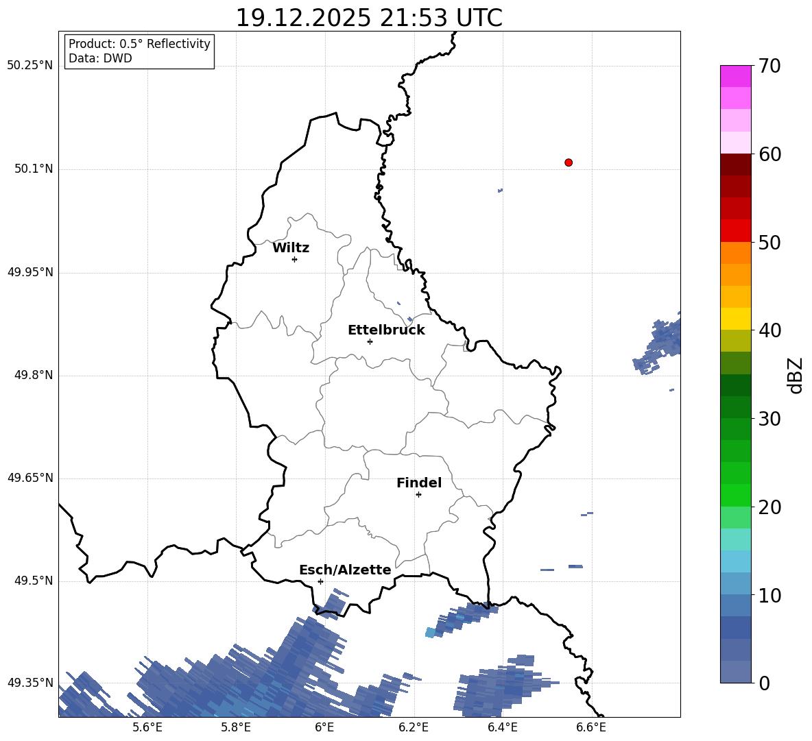This screenshot has width=812, height=741.
Task: Click the 40 colorbar tick label
Action: tap(769, 330)
